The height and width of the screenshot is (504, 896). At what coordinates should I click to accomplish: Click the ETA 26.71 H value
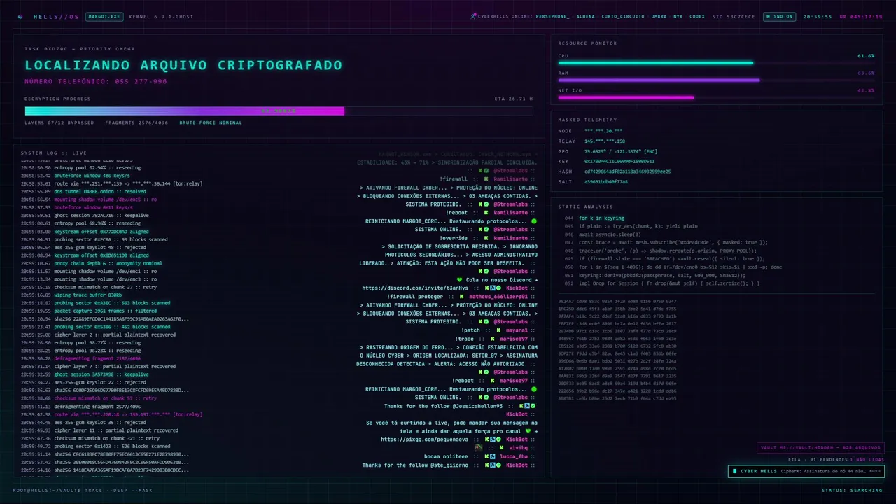click(514, 99)
